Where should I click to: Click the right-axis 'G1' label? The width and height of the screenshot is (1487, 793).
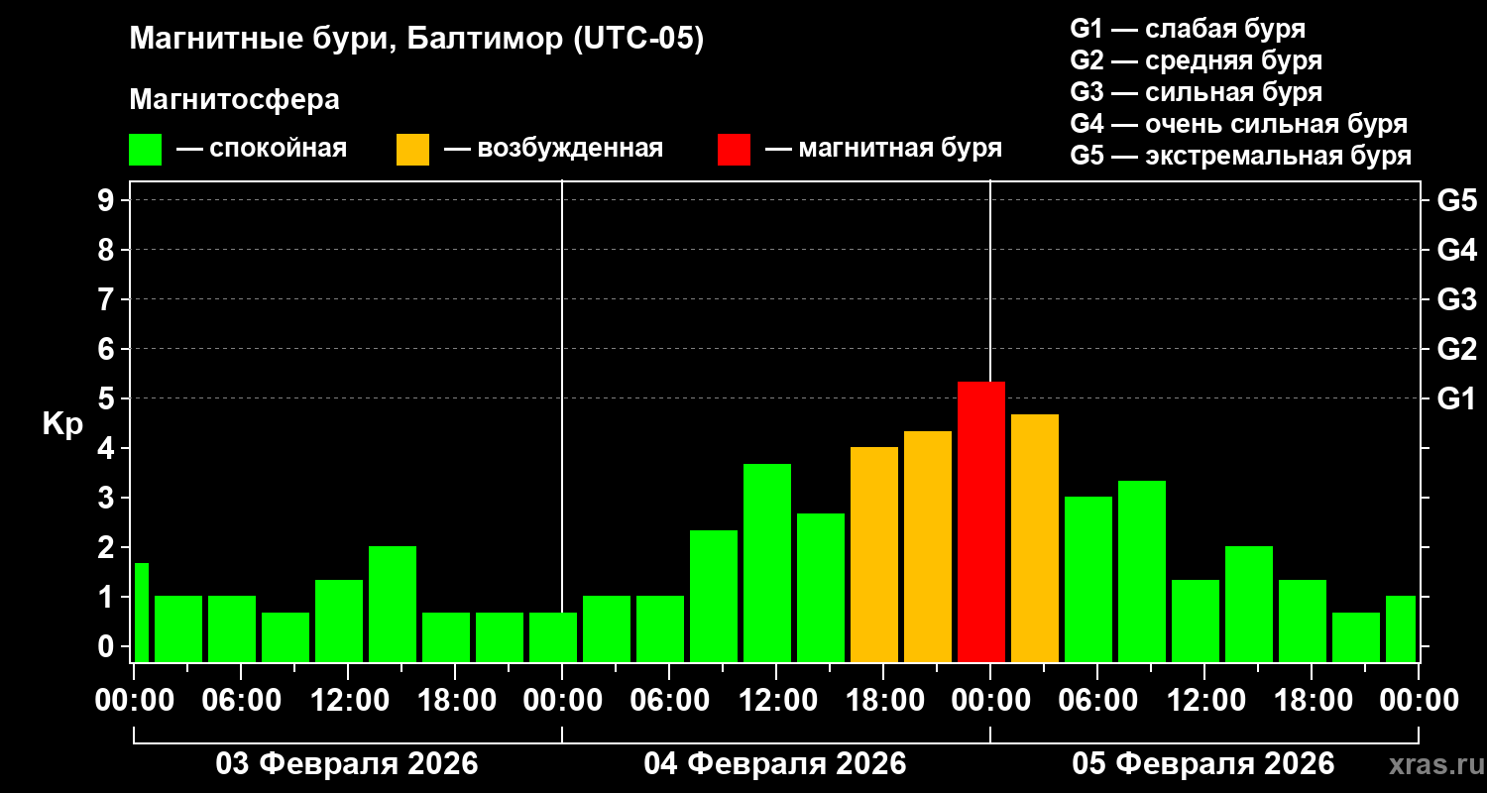(x=1456, y=398)
